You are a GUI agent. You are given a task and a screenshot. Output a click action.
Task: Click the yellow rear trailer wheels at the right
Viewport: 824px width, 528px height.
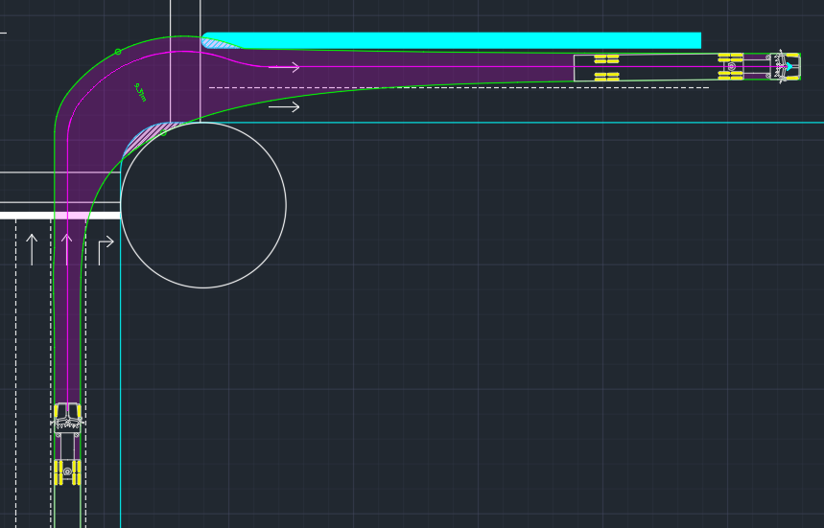(x=606, y=66)
